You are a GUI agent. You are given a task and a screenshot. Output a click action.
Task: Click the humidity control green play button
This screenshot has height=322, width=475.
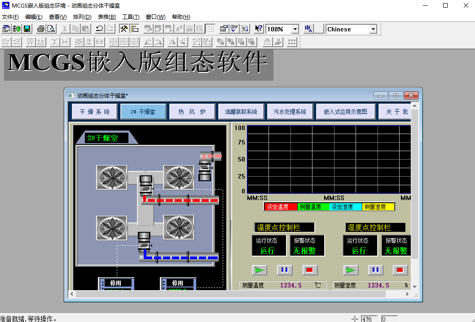351,270
